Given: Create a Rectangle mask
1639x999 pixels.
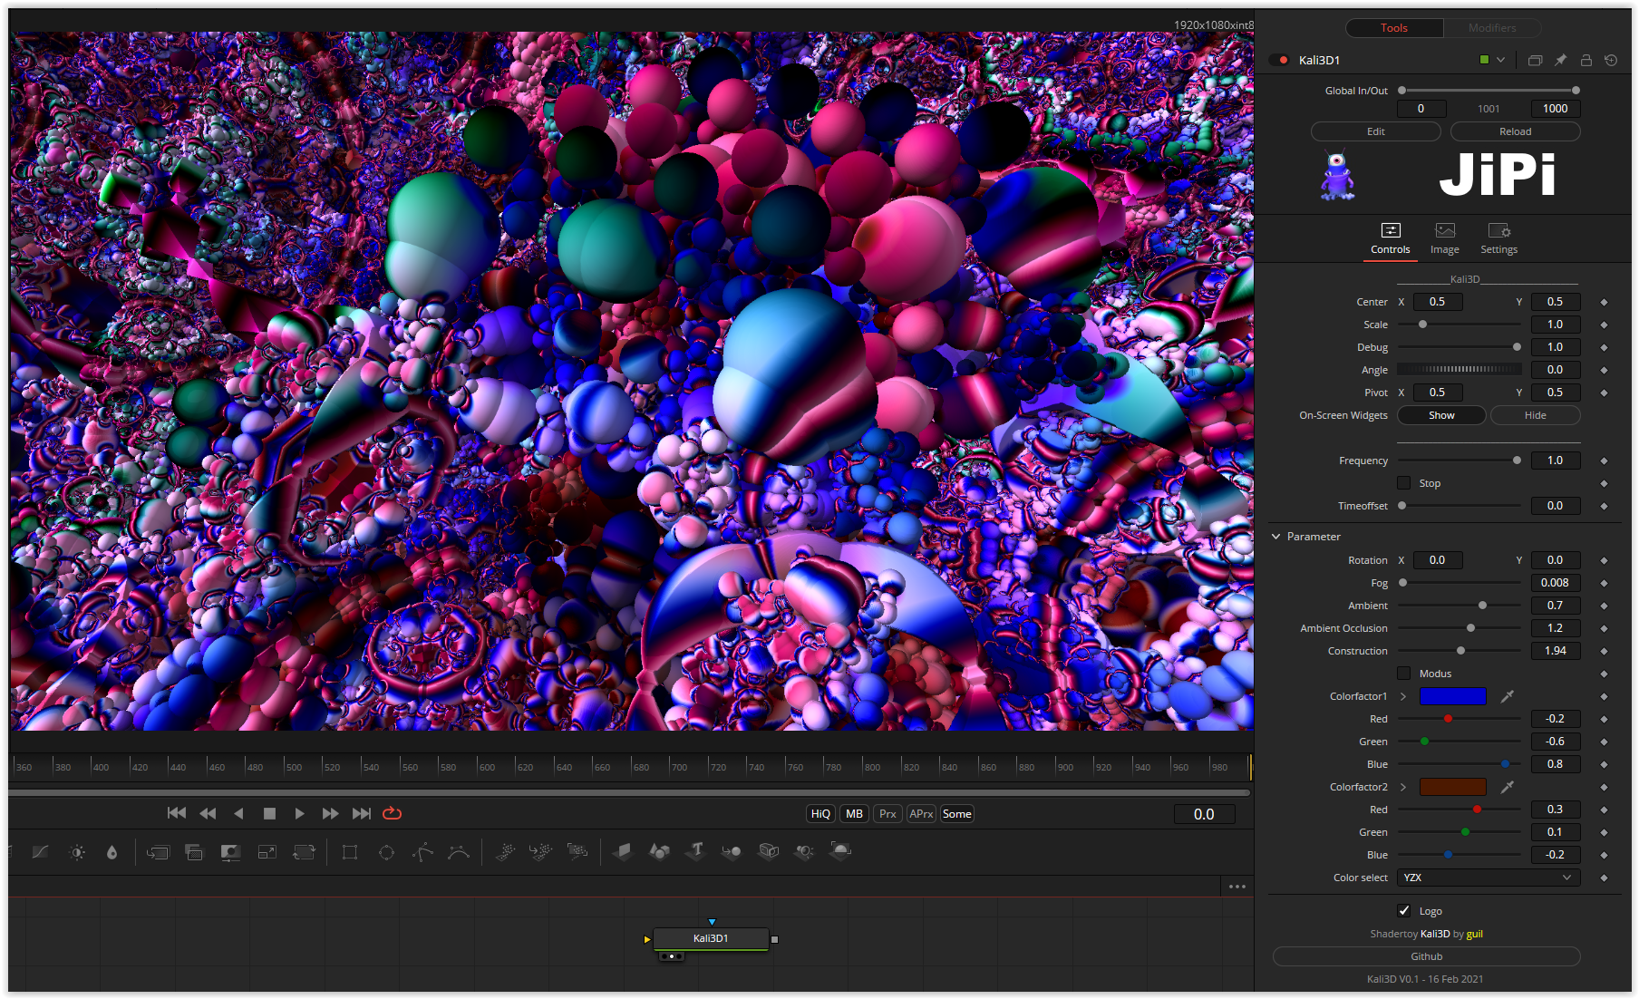Looking at the screenshot, I should click(x=350, y=852).
